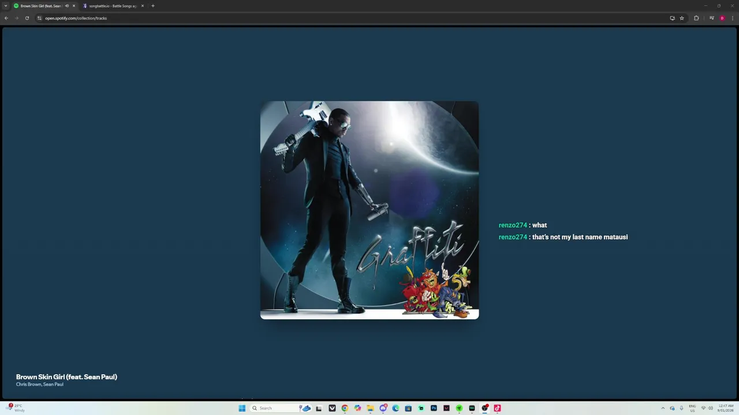739x415 pixels.
Task: Click the taskbar Search box
Action: click(281, 408)
